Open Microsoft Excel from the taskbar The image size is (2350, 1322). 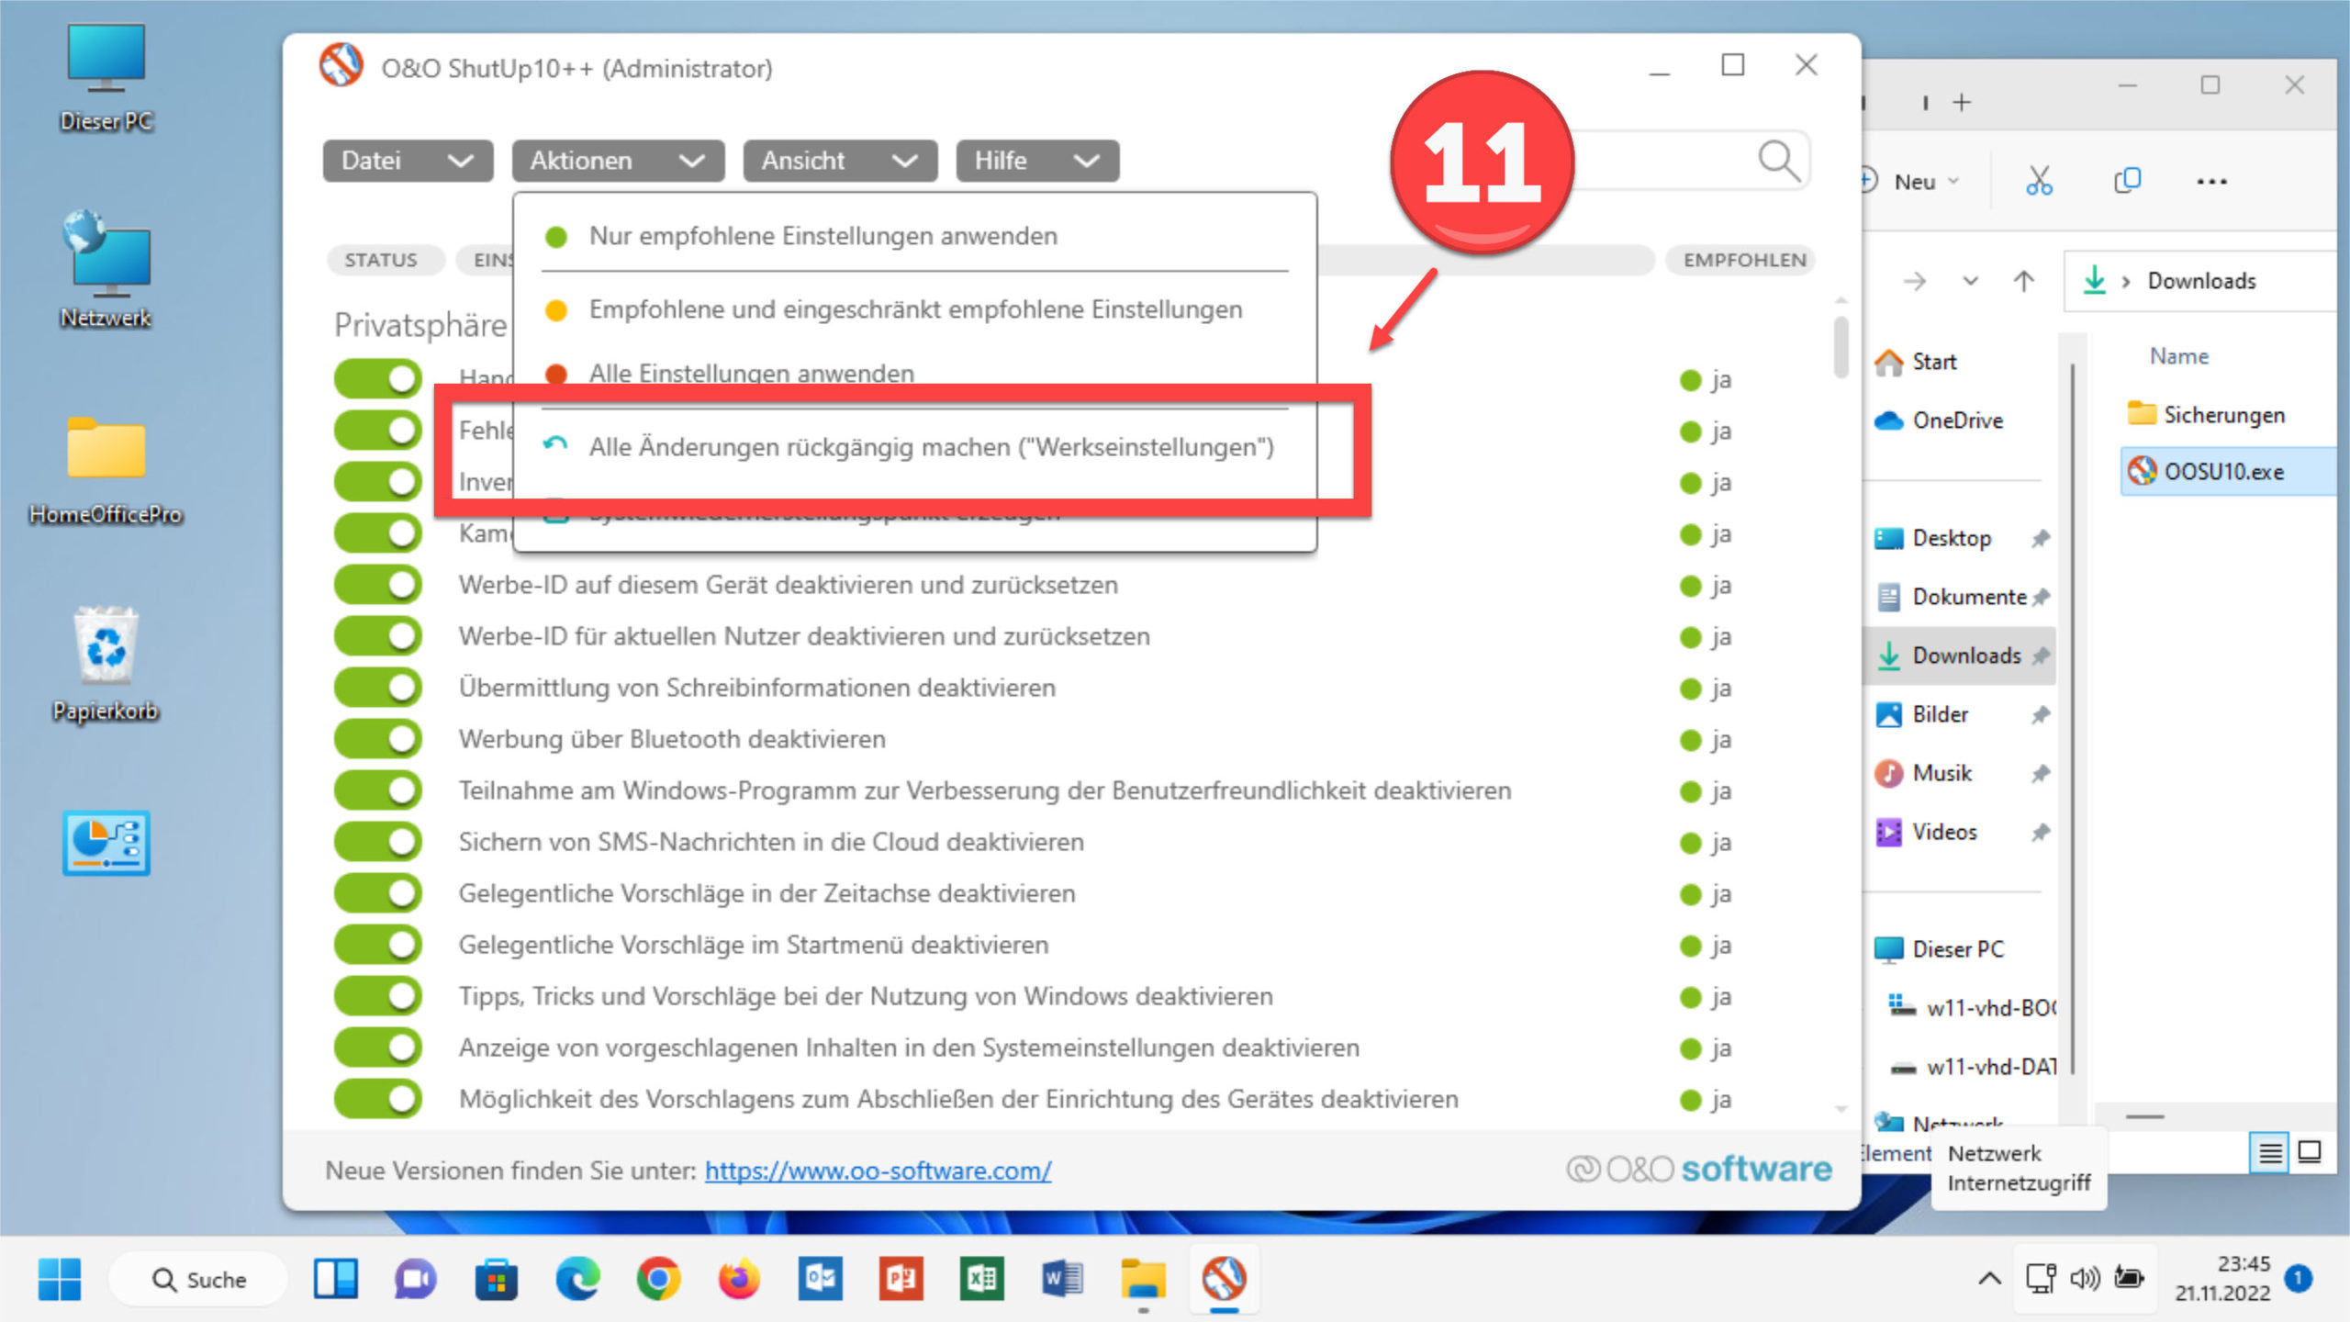pyautogui.click(x=981, y=1278)
